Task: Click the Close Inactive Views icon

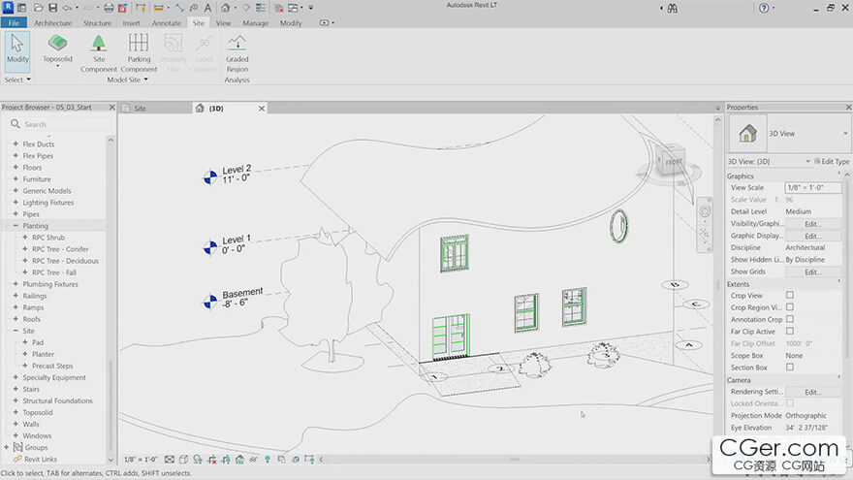Action: (278, 8)
